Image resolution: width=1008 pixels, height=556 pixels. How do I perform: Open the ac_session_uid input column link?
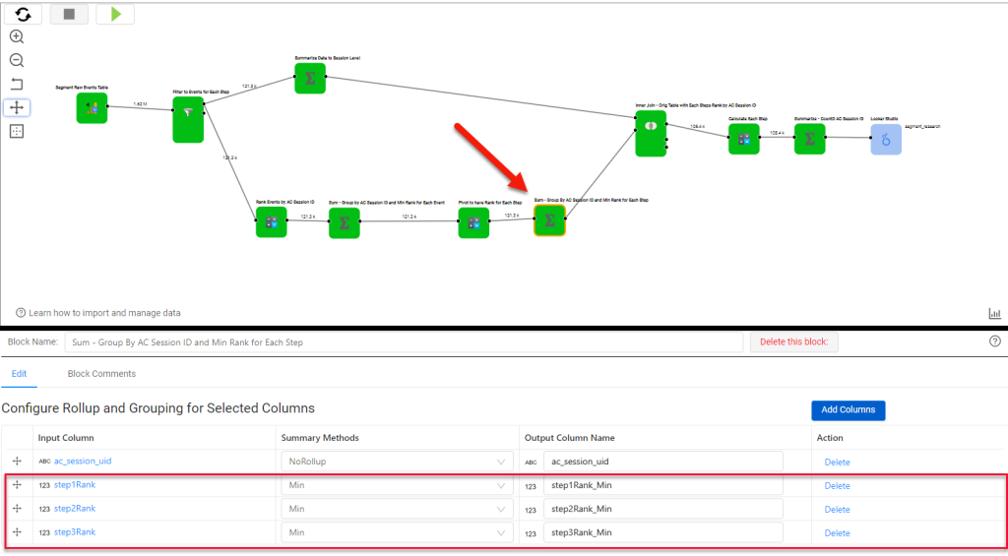83,461
